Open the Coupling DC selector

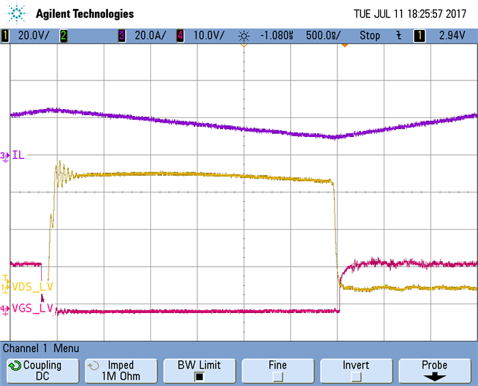[40, 370]
